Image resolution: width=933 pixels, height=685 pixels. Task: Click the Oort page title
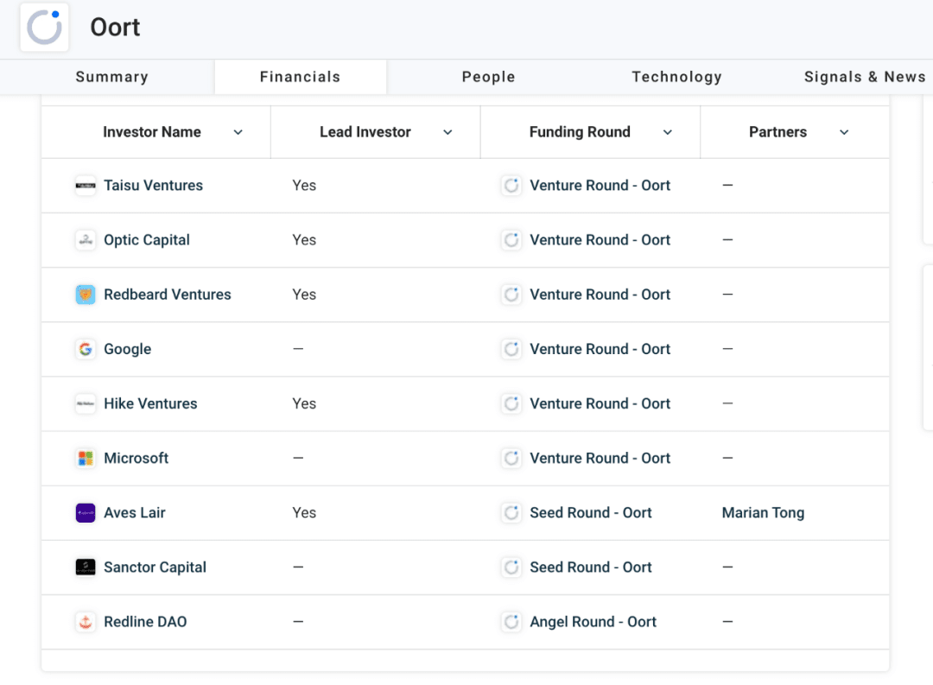[116, 28]
